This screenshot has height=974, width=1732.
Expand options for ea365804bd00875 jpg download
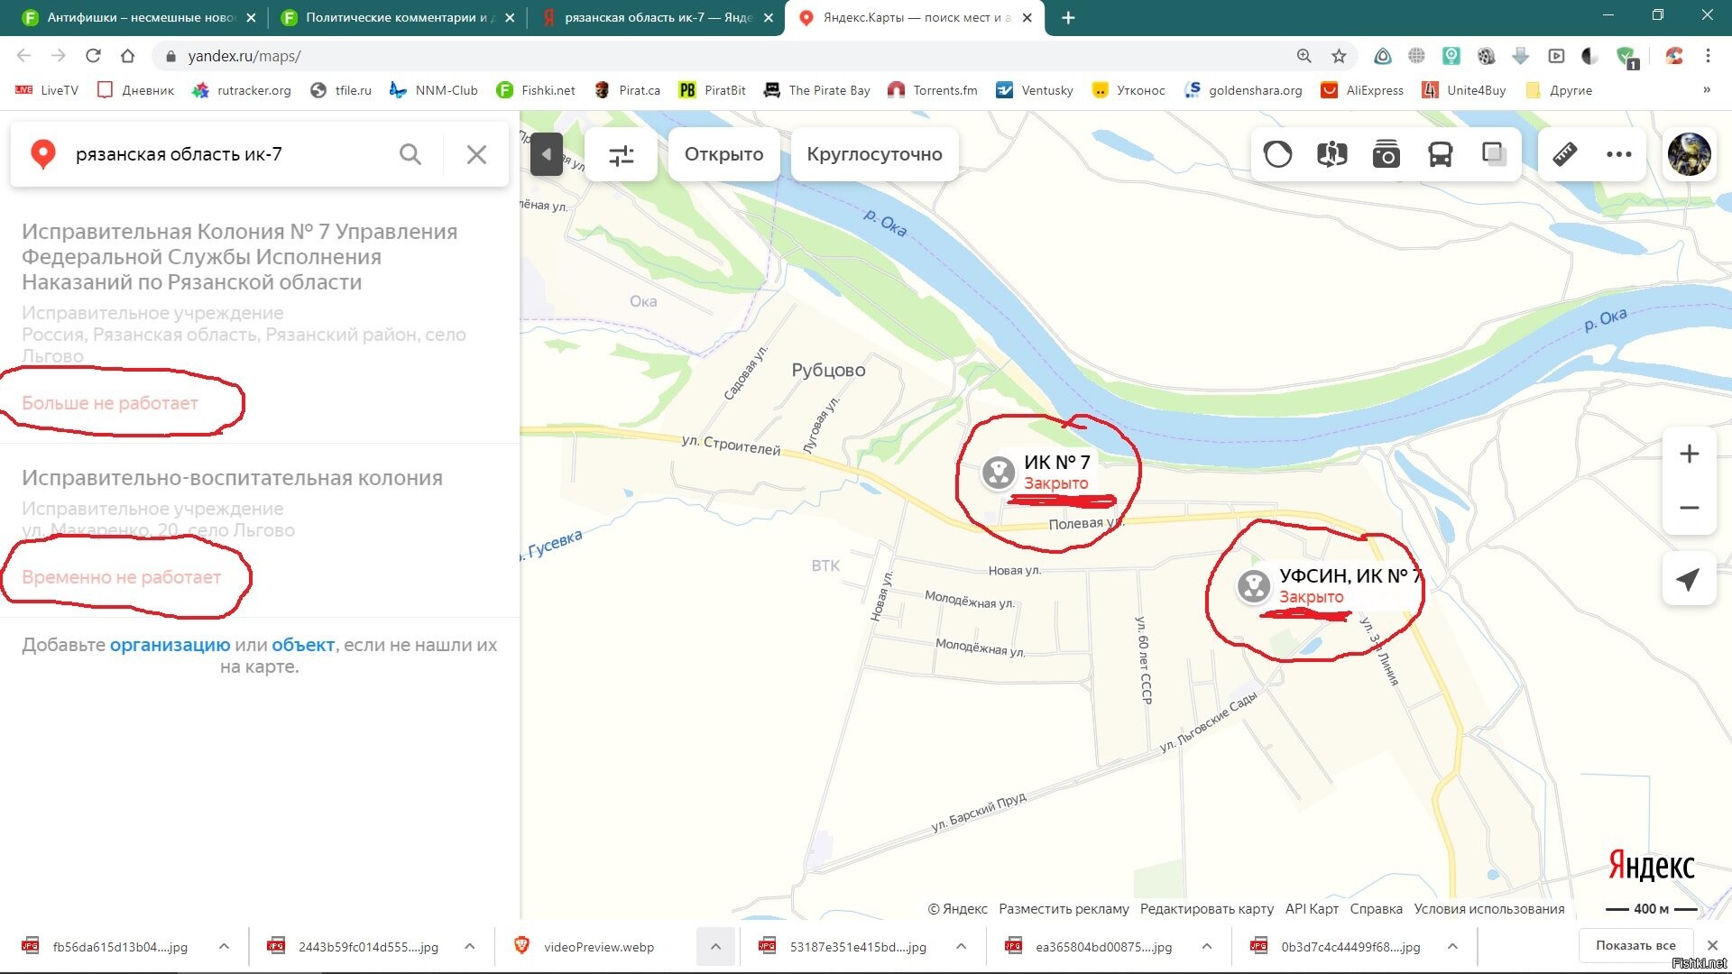(x=1206, y=947)
